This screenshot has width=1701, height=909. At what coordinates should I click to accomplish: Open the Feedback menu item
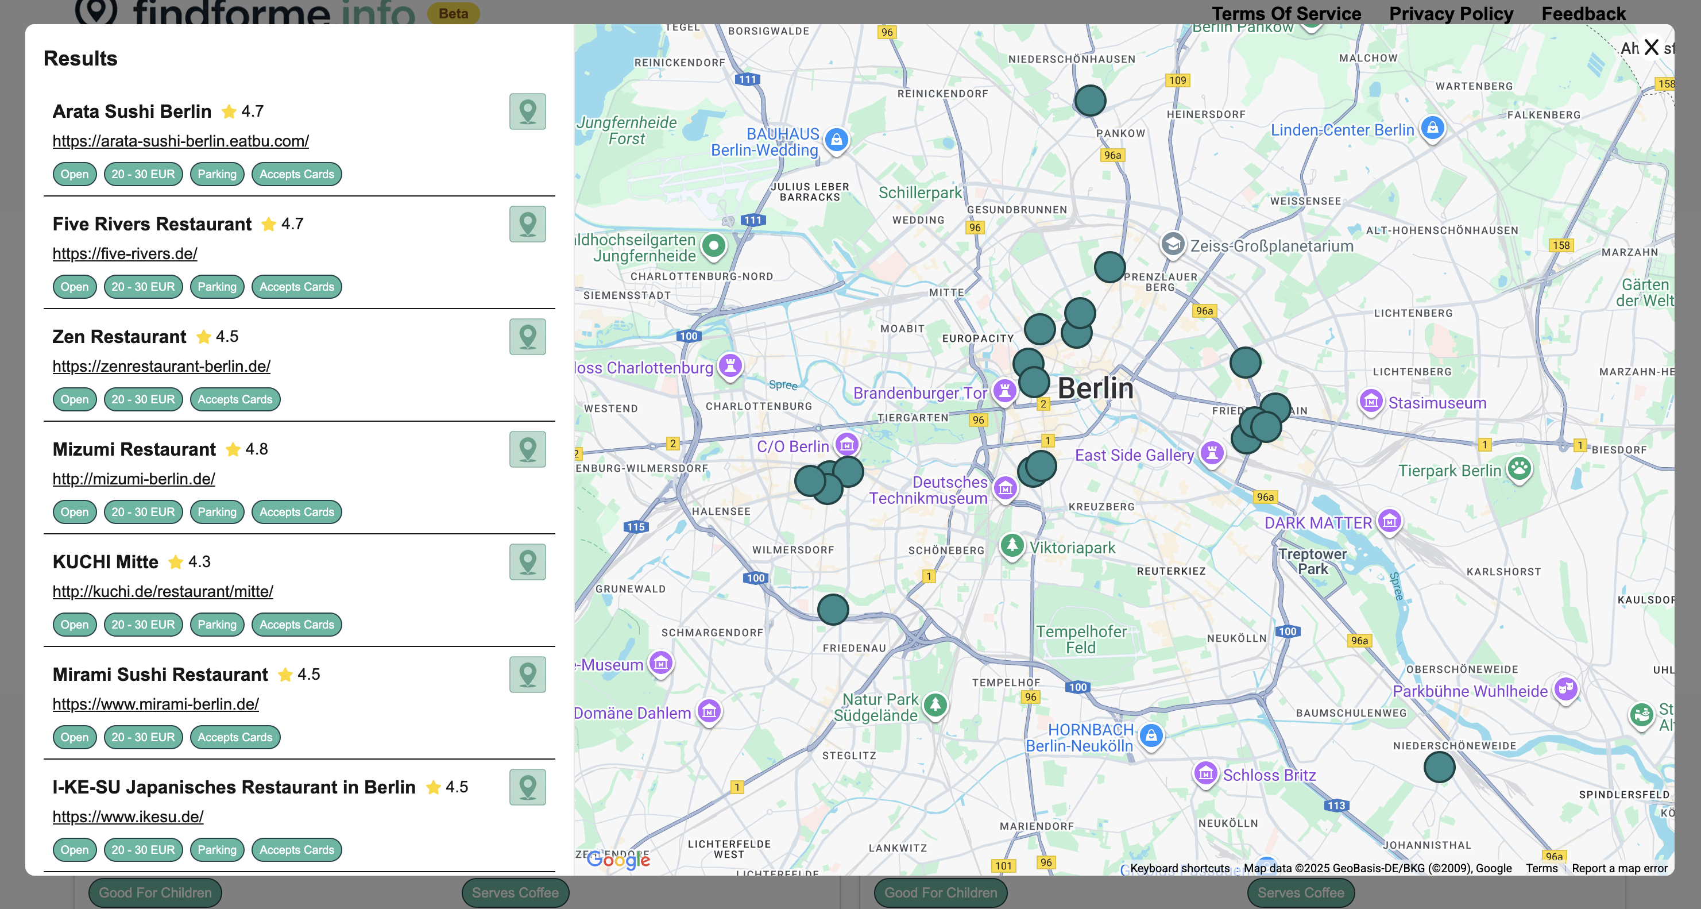[1583, 13]
